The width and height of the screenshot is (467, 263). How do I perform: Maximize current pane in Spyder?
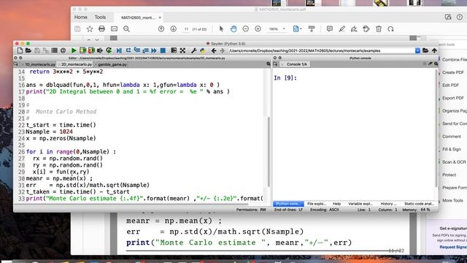(x=174, y=50)
